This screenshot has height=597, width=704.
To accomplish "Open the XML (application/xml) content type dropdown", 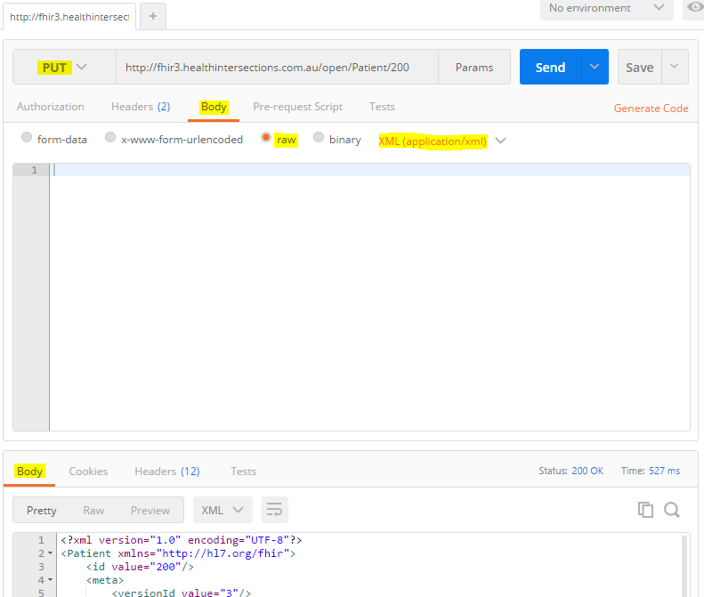I will coord(441,141).
